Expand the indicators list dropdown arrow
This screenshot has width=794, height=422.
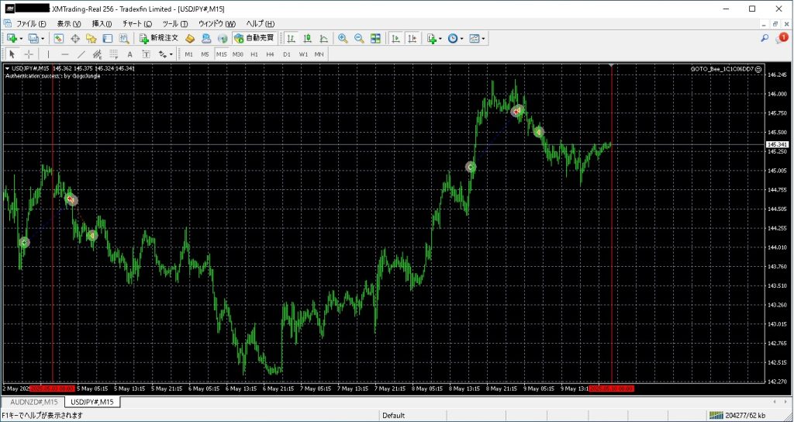click(x=440, y=38)
